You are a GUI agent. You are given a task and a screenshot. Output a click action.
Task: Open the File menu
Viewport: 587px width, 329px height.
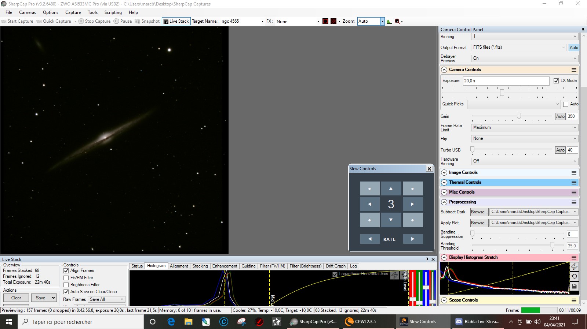(9, 12)
